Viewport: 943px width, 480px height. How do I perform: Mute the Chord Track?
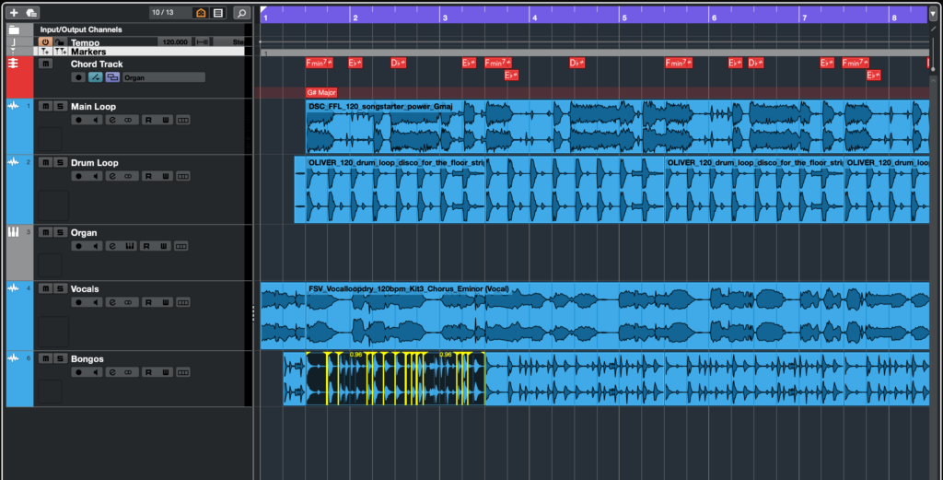(46, 64)
